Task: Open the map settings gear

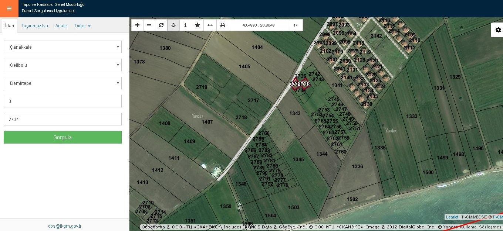Action: 498,30
